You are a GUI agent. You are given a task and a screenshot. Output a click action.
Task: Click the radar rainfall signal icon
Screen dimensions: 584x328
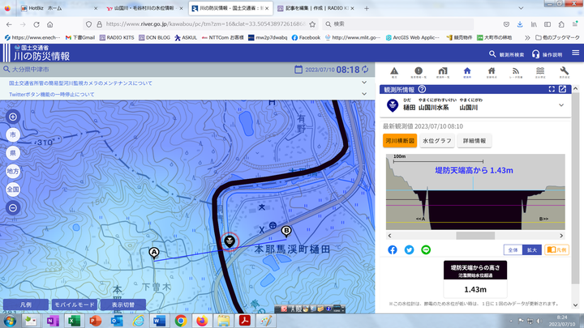click(x=516, y=72)
